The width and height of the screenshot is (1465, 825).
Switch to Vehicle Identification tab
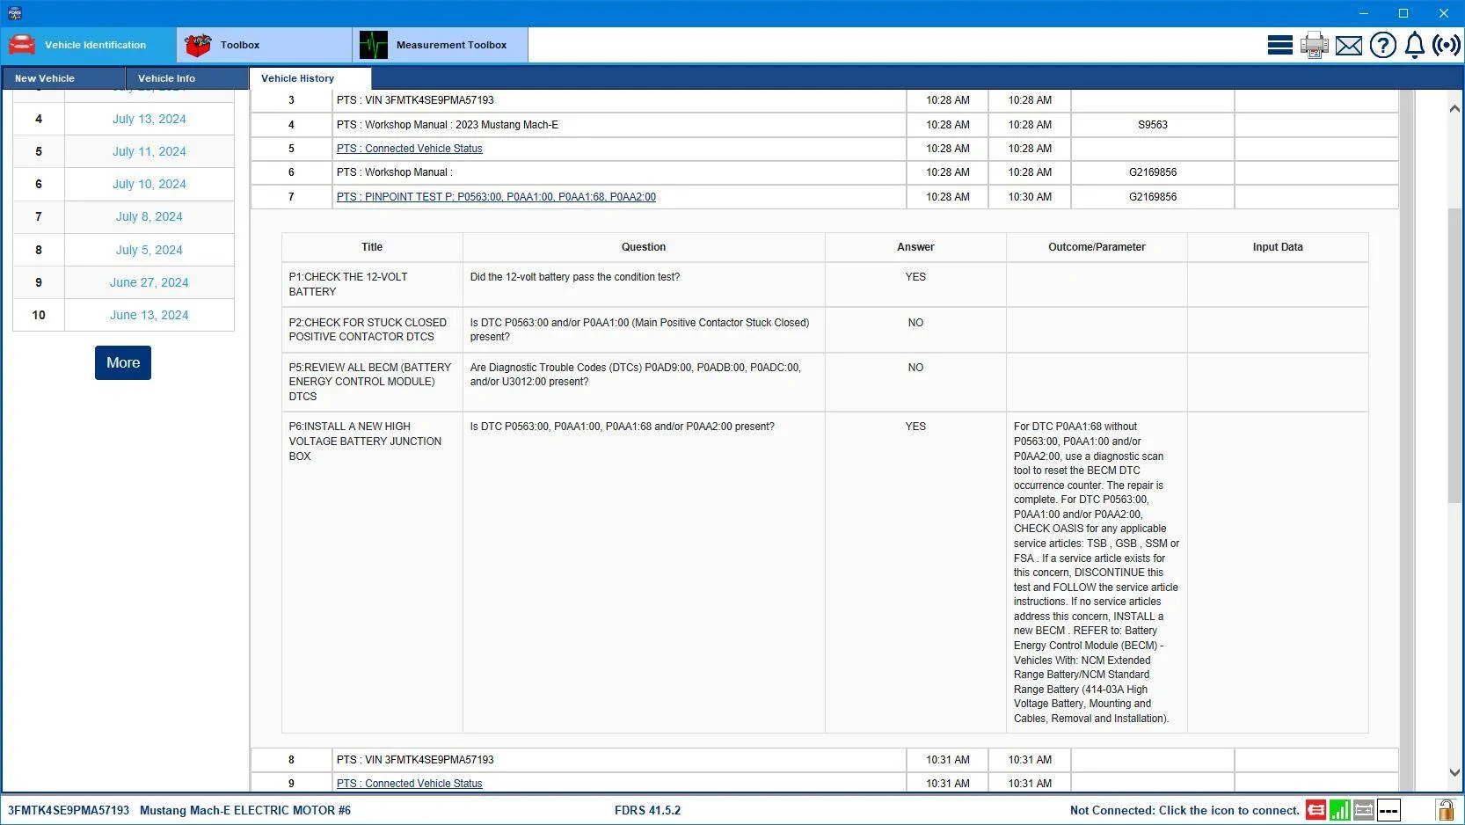[x=89, y=45]
